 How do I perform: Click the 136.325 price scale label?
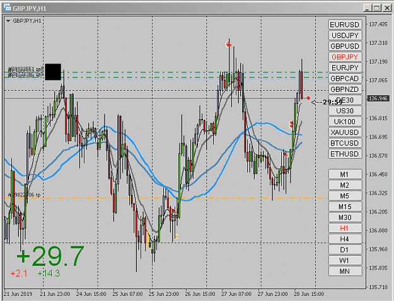[378, 193]
